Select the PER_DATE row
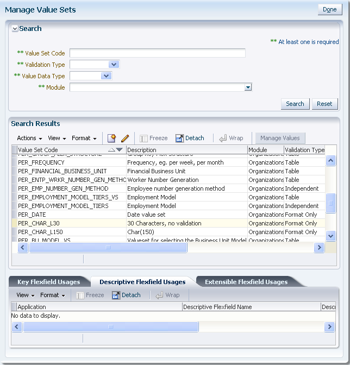Viewport: 350px width, 365px height. (x=168, y=215)
